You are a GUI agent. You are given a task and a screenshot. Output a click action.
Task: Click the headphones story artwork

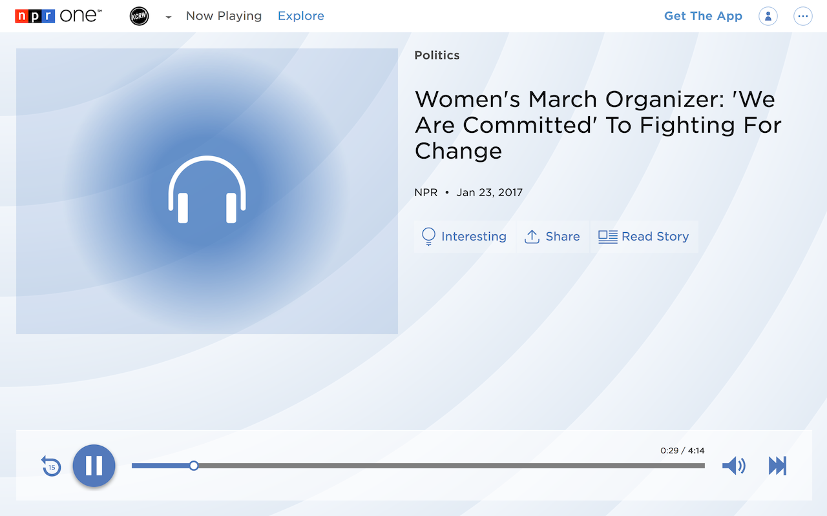coord(207,191)
